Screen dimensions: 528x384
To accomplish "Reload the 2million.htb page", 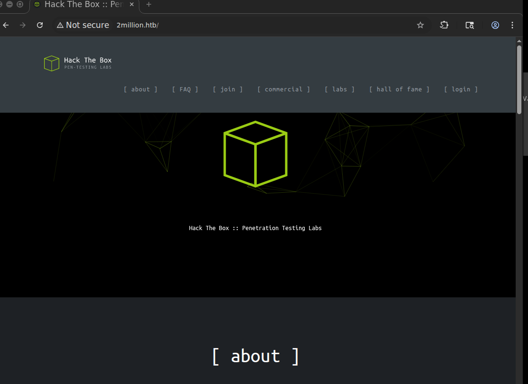I will click(40, 25).
